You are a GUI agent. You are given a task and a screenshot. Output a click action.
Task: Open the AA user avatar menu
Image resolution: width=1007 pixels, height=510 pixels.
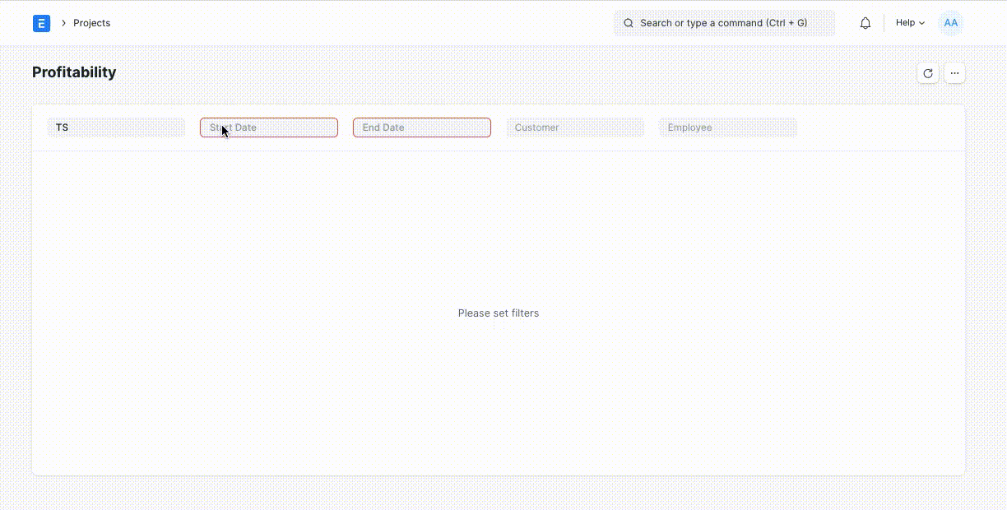[950, 23]
